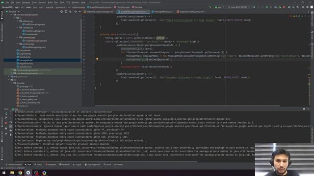Open Project panel settings gear

[76, 12]
